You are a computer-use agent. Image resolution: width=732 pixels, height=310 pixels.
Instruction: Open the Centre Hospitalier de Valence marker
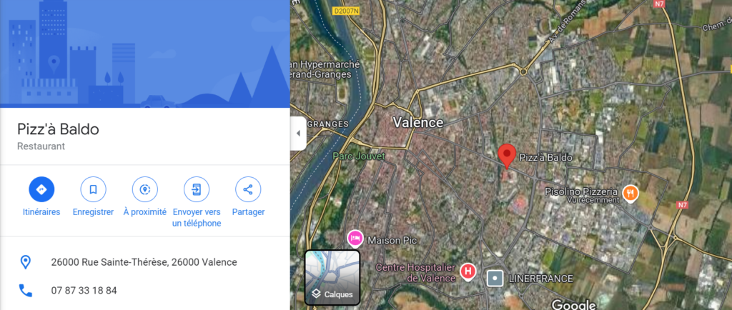(x=468, y=271)
